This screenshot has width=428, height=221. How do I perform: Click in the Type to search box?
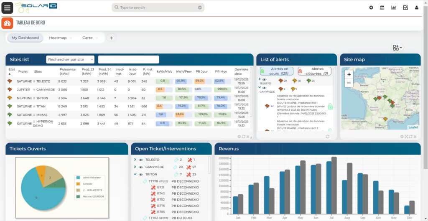coord(158,8)
